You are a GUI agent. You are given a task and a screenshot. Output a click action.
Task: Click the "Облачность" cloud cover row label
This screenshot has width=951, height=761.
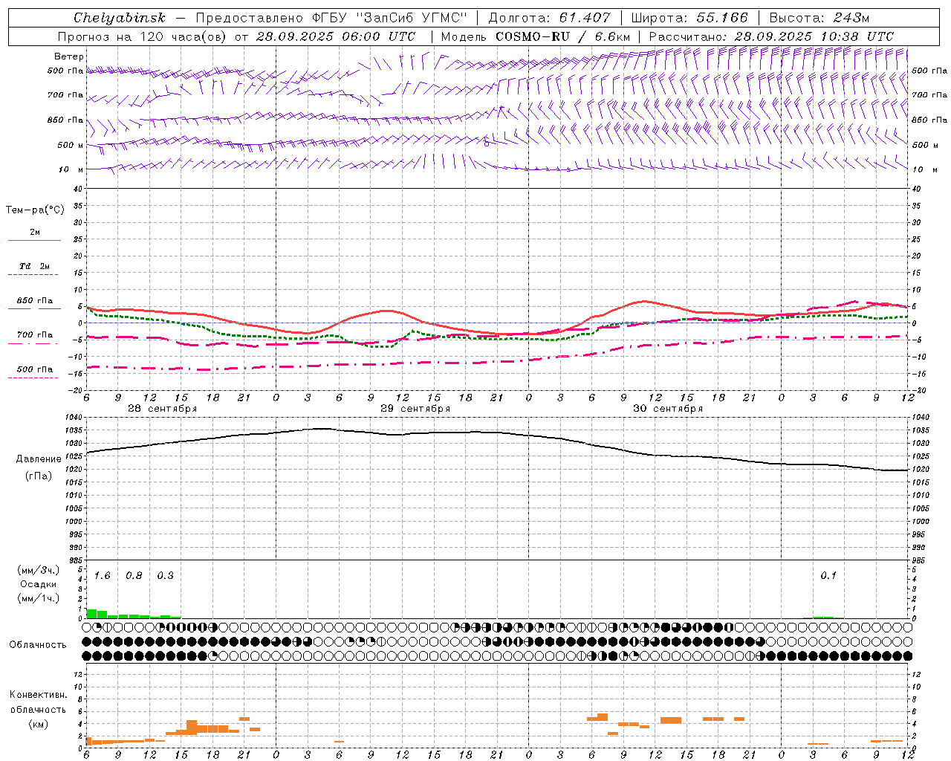pos(38,645)
